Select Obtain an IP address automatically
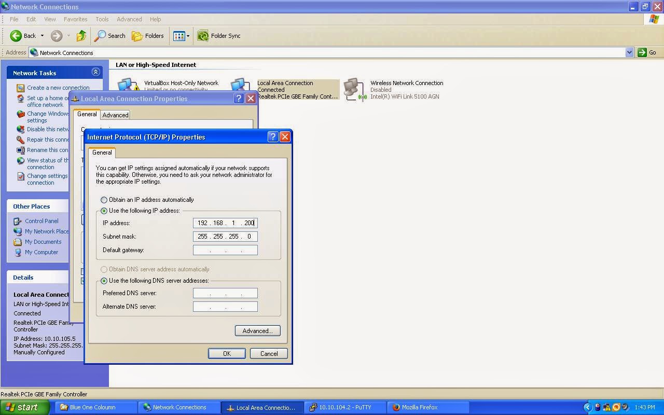Screen dimensions: 664x415 point(104,200)
